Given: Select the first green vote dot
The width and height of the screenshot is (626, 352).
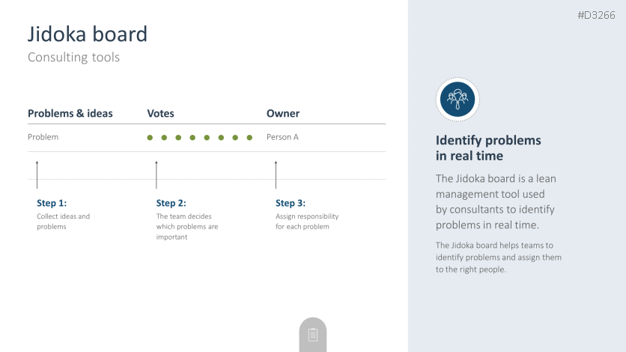Looking at the screenshot, I should (150, 138).
